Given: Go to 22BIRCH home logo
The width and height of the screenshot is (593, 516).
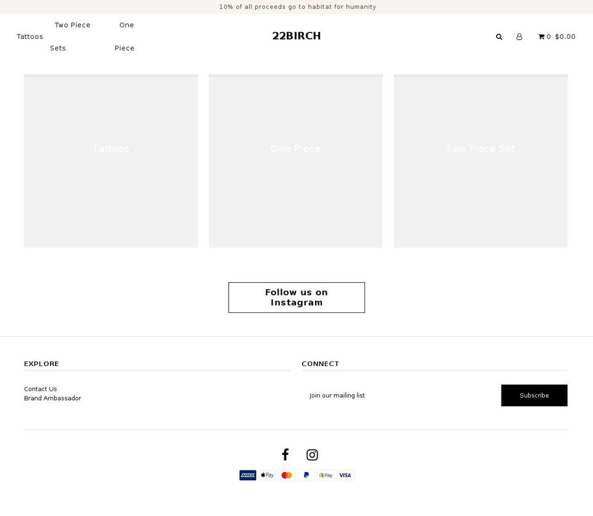Looking at the screenshot, I should tap(296, 36).
